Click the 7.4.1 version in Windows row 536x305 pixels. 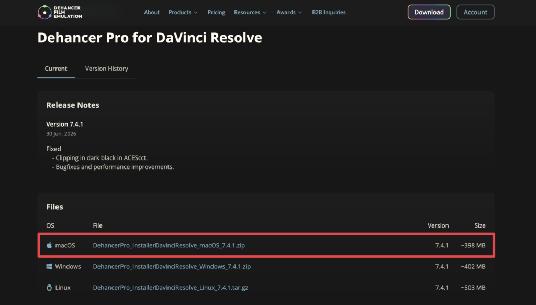tap(442, 266)
